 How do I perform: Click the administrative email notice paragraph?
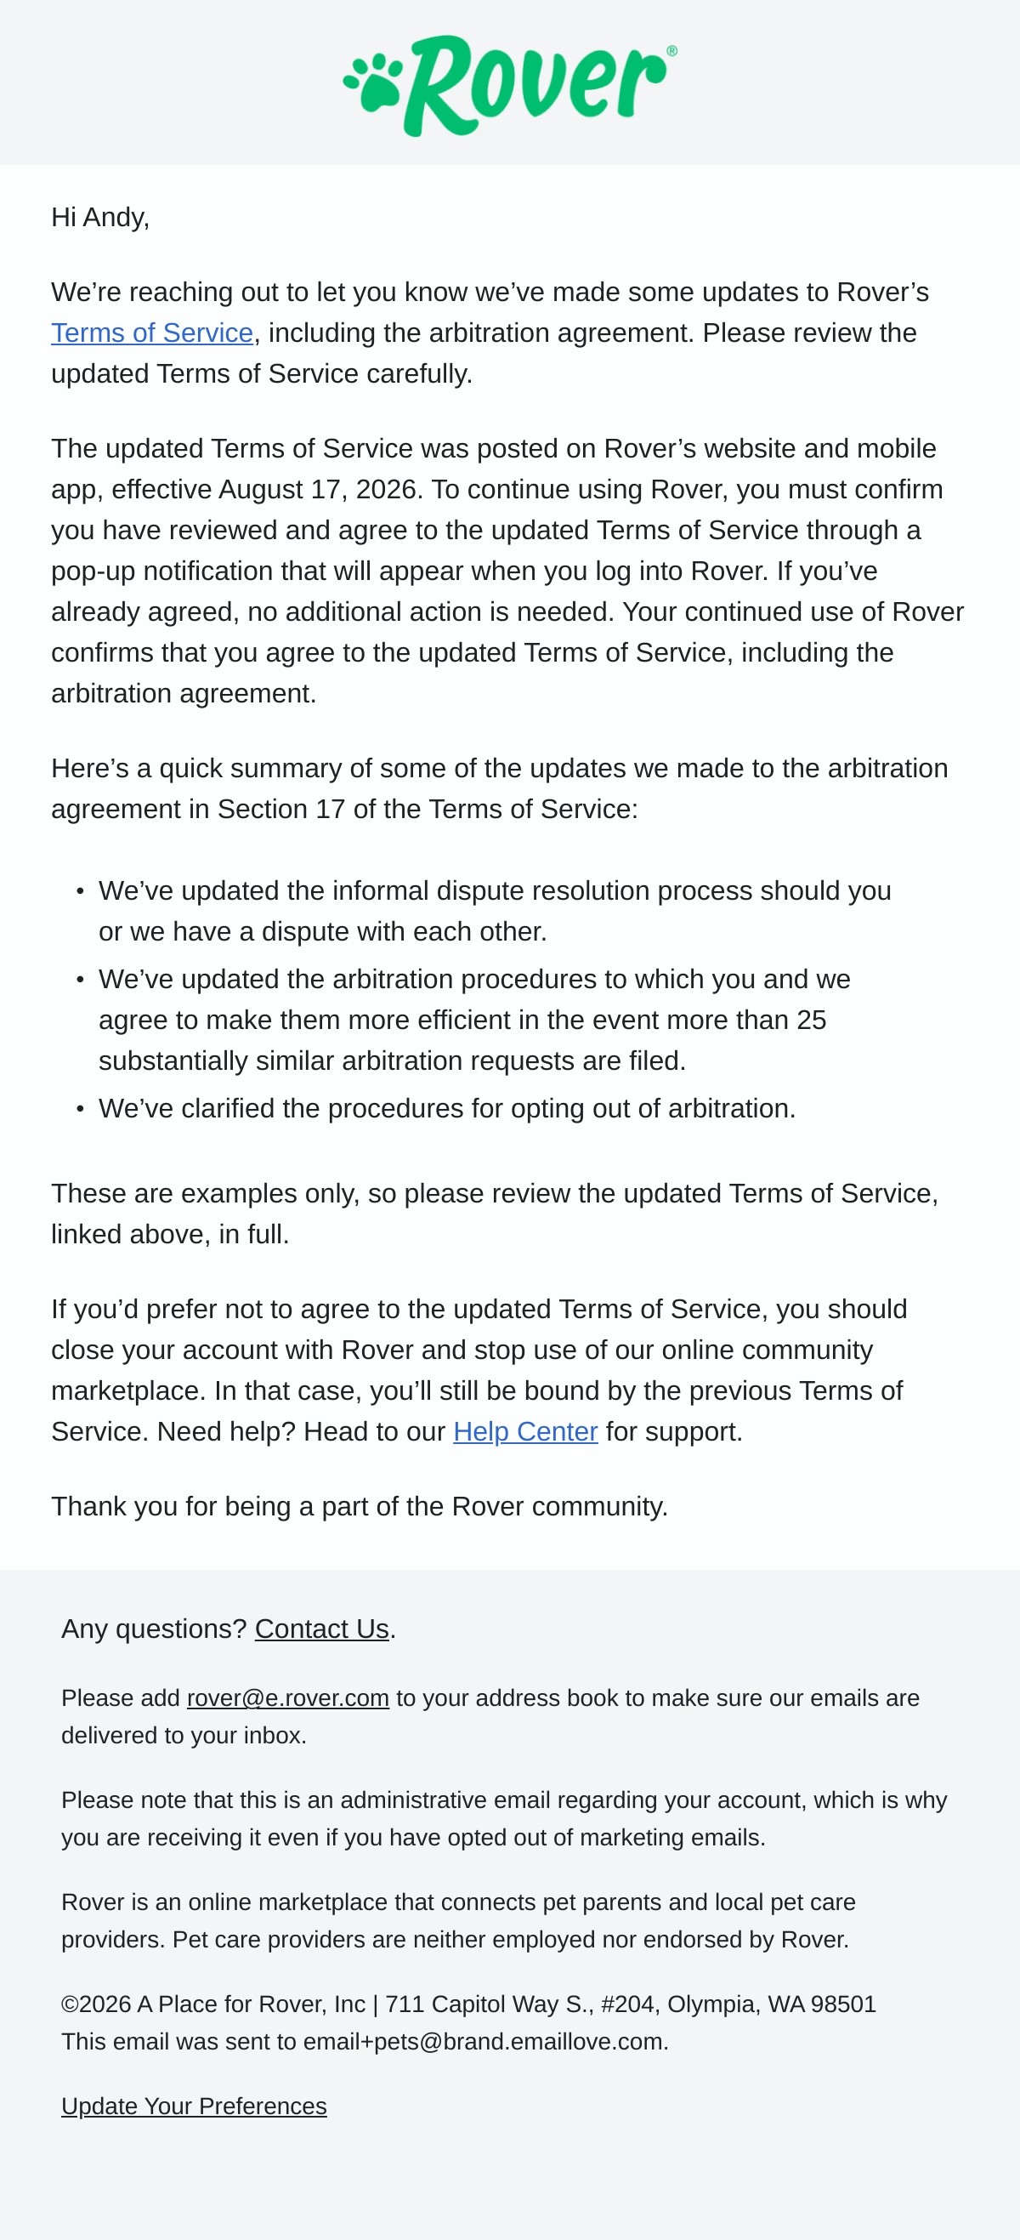coord(504,1818)
